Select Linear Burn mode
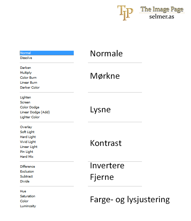191x221 pixels. (x=29, y=82)
